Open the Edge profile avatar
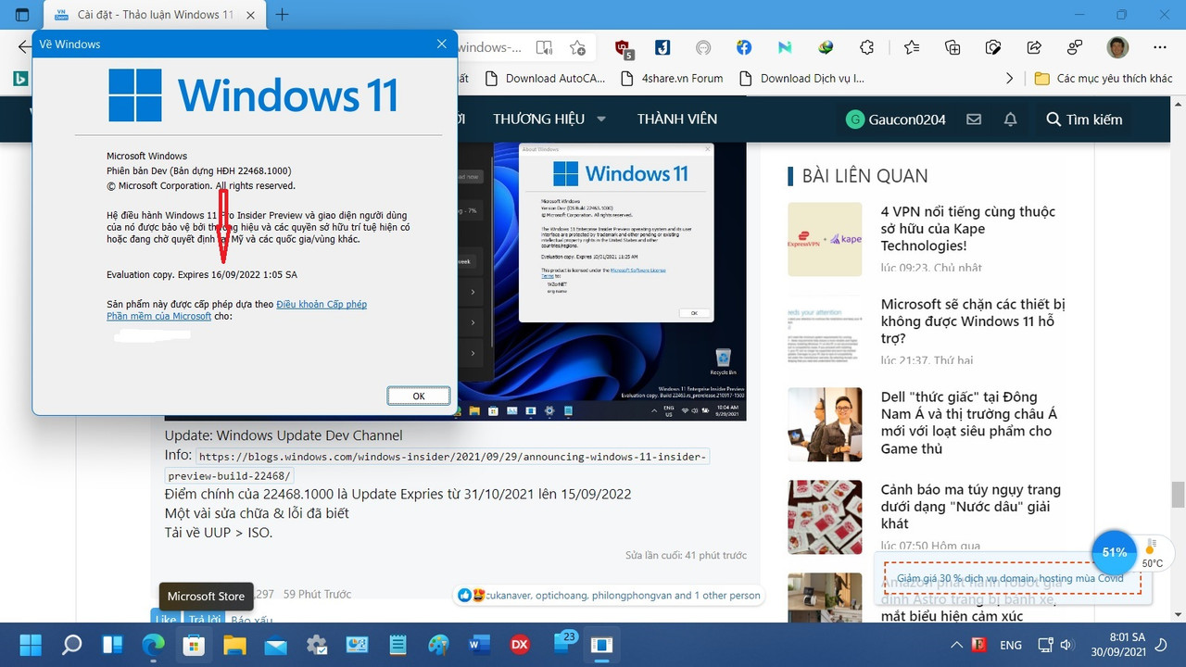This screenshot has width=1186, height=667. point(1118,47)
